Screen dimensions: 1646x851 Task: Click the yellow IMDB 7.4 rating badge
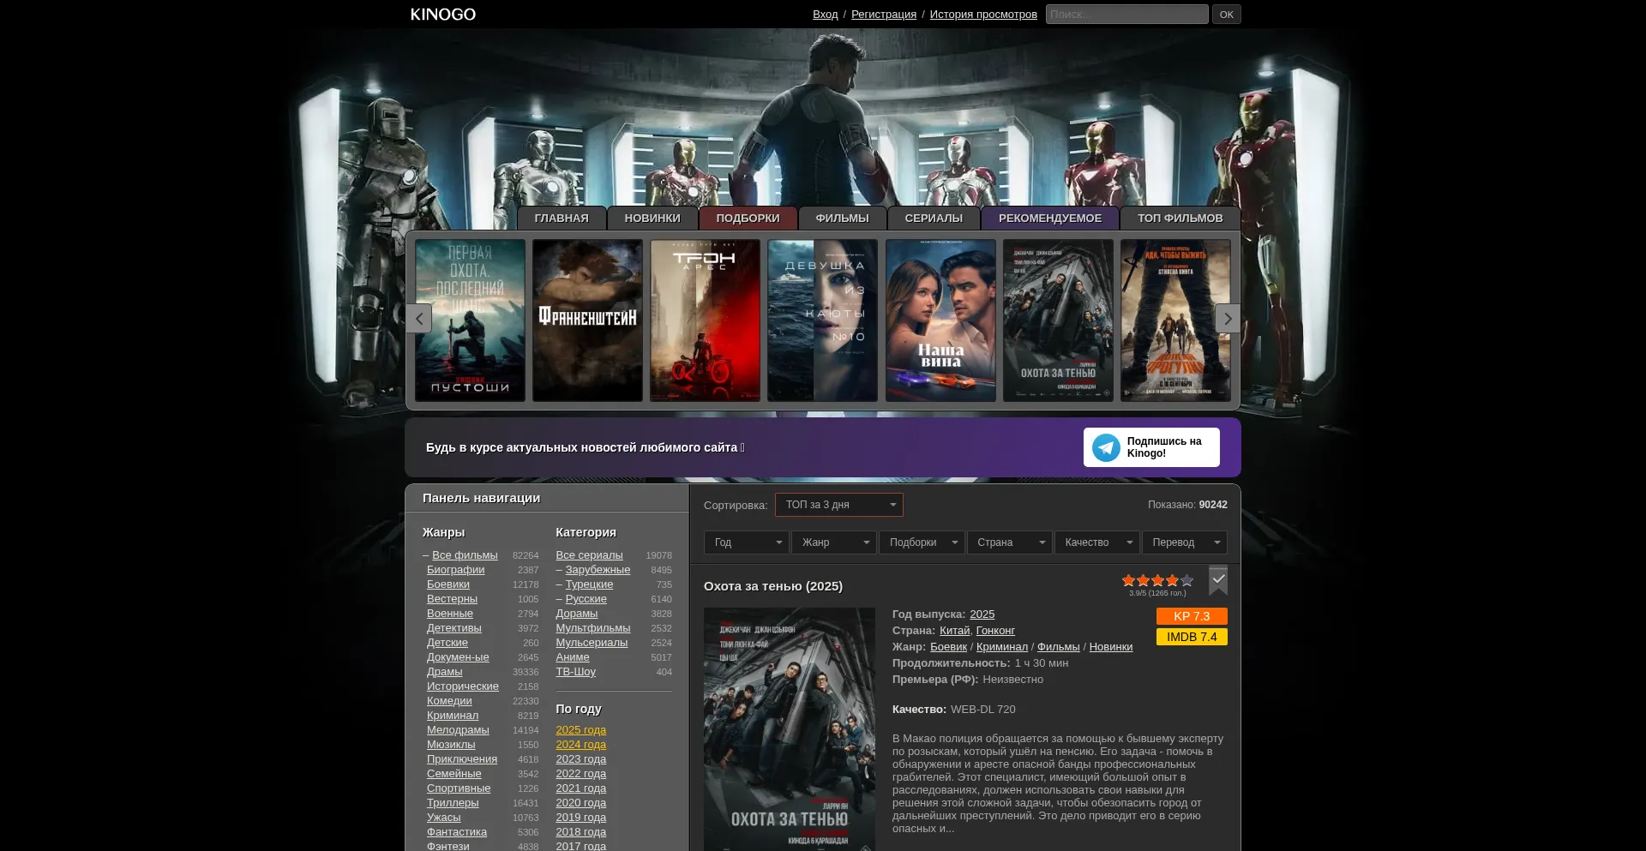[x=1191, y=637]
